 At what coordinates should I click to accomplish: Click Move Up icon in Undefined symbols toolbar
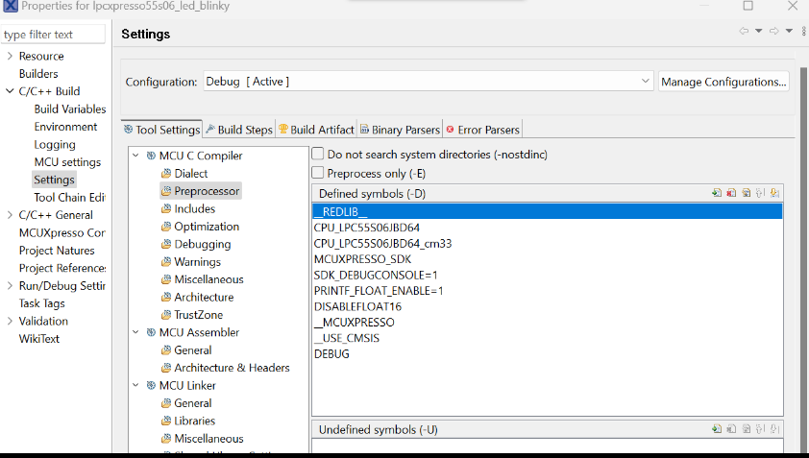[760, 429]
